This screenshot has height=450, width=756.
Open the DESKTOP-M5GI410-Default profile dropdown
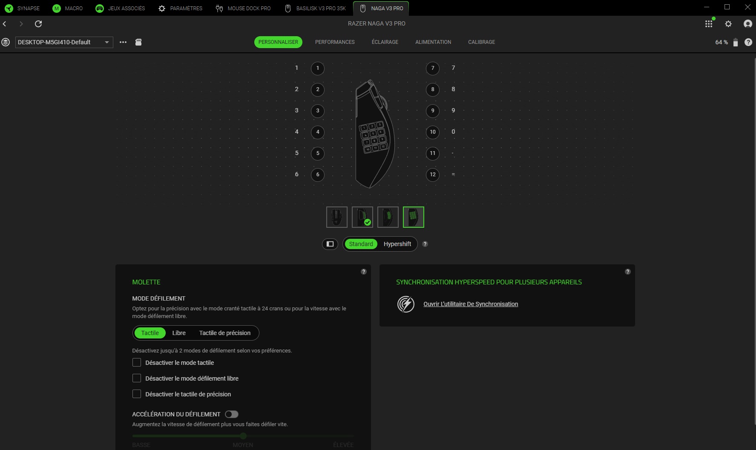pos(64,42)
